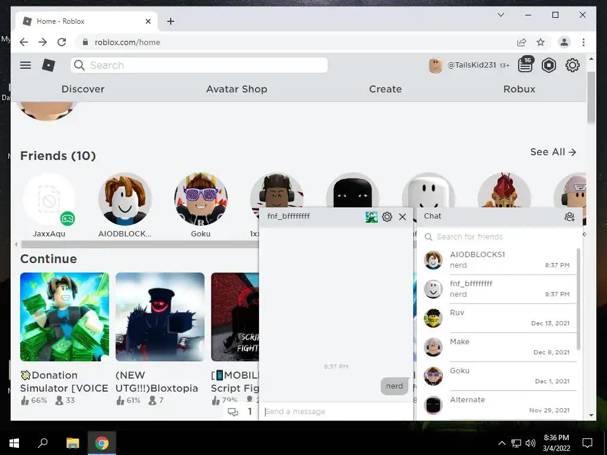
Task: Open File Explorer from the taskbar
Action: tap(72, 443)
